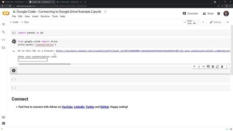233x131 pixels.
Task: Focus the authorization code input field
Action: (33, 60)
